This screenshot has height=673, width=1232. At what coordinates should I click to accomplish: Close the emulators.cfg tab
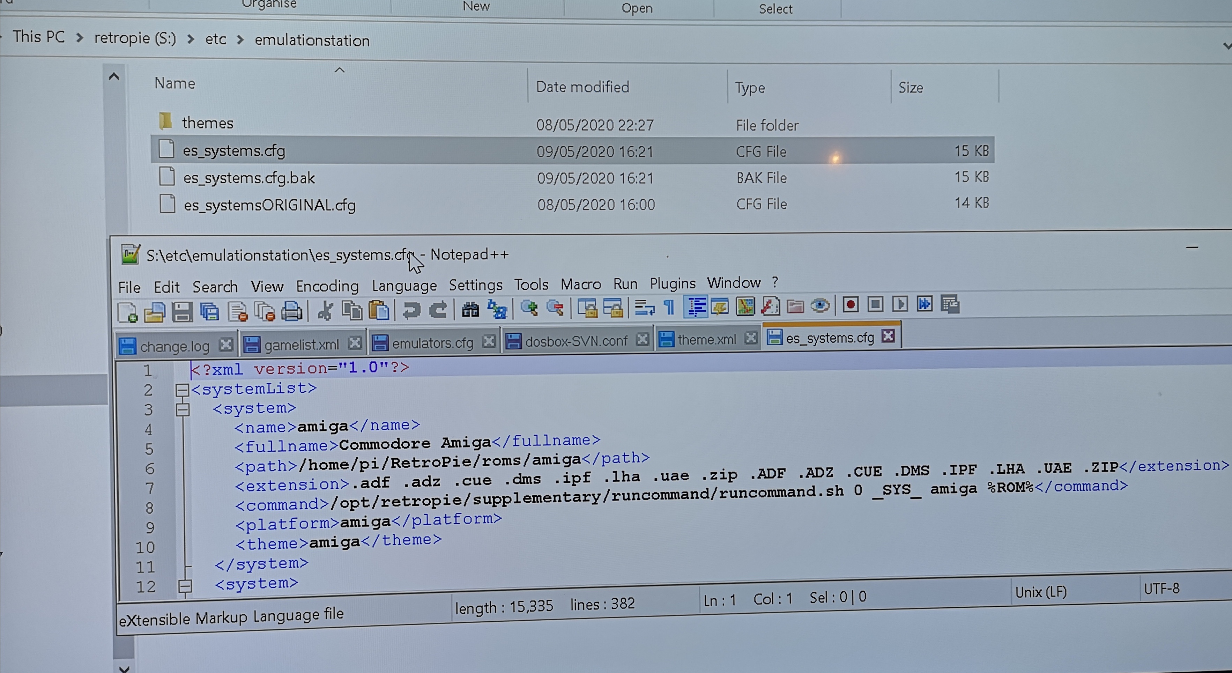tap(488, 341)
